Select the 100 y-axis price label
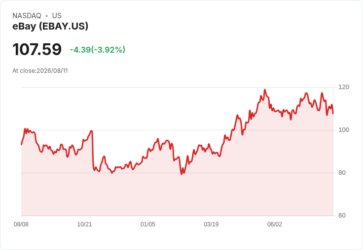This screenshot has height=250, width=363. click(344, 130)
